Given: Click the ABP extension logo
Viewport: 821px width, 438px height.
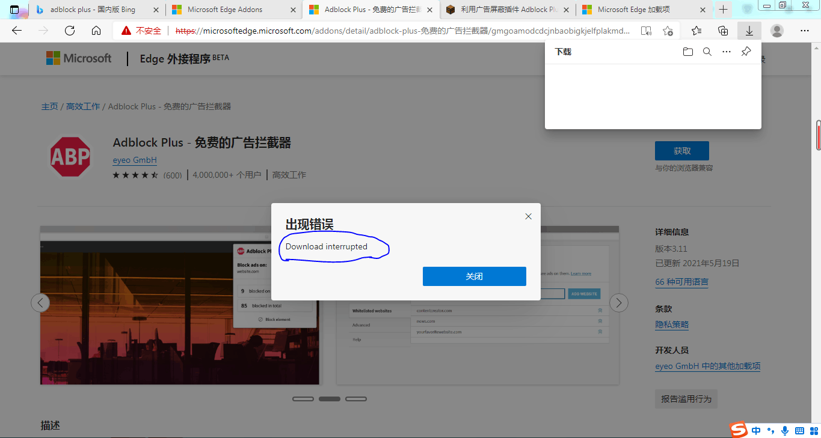Looking at the screenshot, I should [x=70, y=157].
